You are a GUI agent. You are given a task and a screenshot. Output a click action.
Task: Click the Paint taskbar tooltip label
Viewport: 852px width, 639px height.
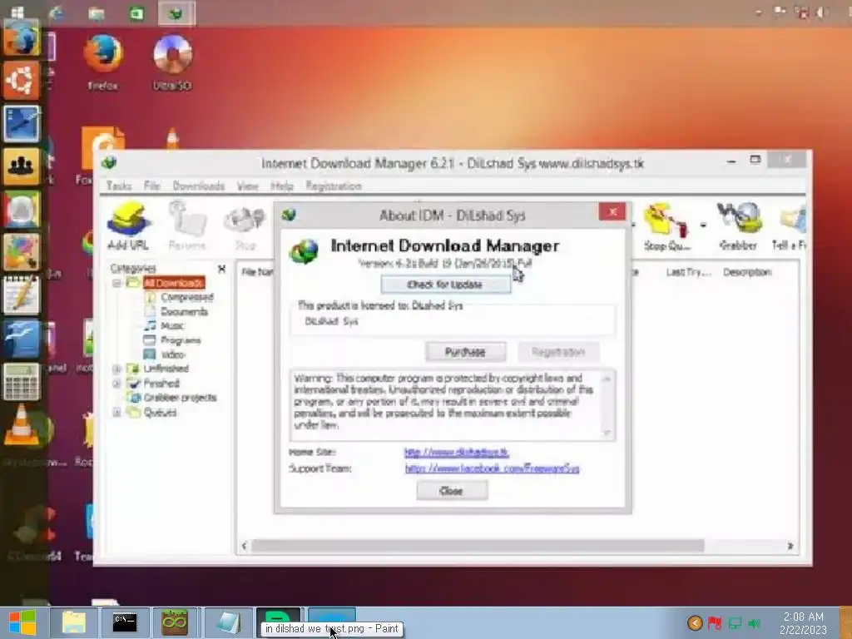(332, 629)
